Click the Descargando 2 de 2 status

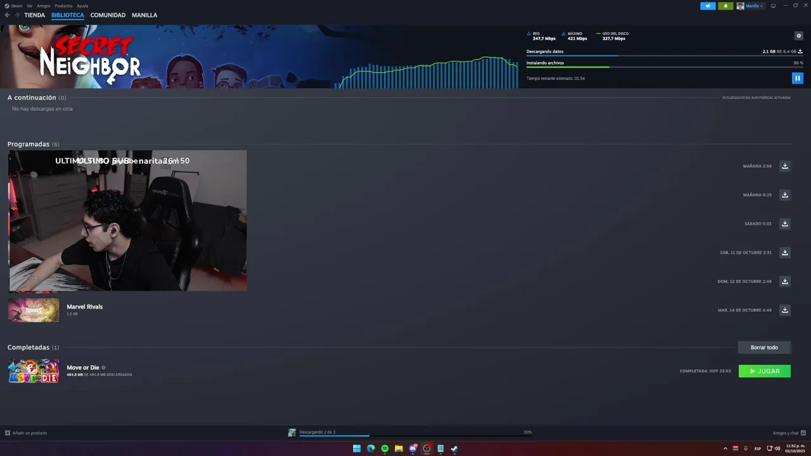[317, 432]
